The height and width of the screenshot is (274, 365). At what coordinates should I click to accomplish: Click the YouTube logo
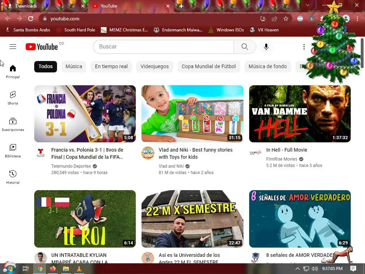point(42,47)
